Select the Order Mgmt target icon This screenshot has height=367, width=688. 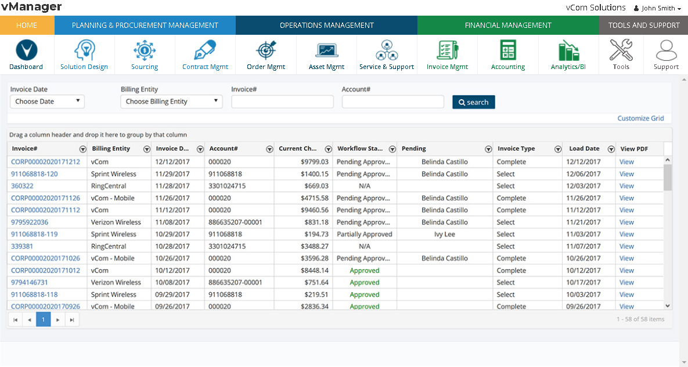pos(266,51)
